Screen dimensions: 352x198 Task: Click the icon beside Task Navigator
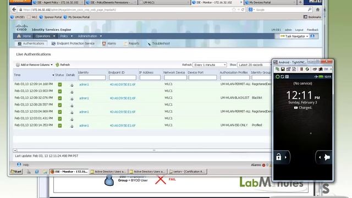point(312,36)
